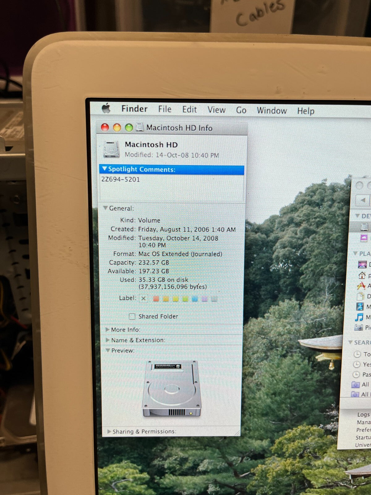Collapse the General section
This screenshot has width=371, height=495.
pyautogui.click(x=106, y=208)
